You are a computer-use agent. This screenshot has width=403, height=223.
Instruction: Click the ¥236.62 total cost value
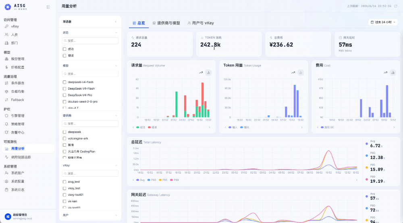[281, 45]
